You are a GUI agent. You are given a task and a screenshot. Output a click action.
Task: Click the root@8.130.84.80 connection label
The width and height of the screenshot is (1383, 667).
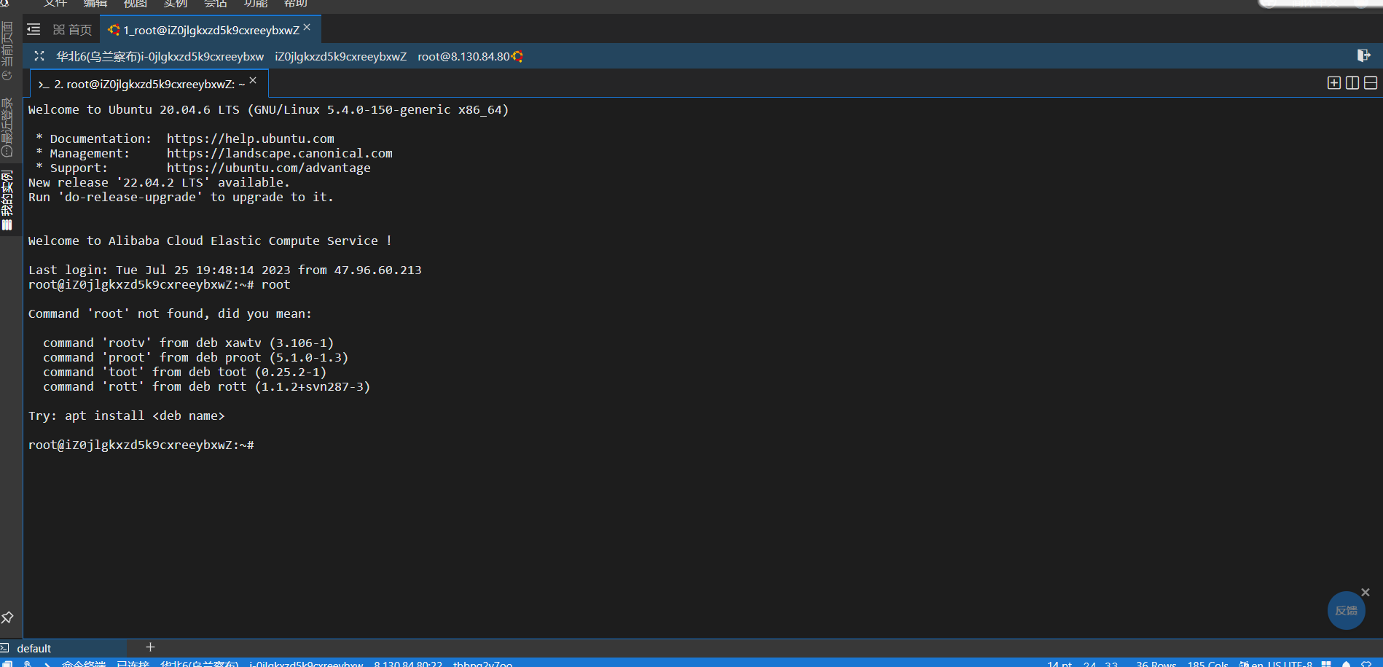coord(463,56)
